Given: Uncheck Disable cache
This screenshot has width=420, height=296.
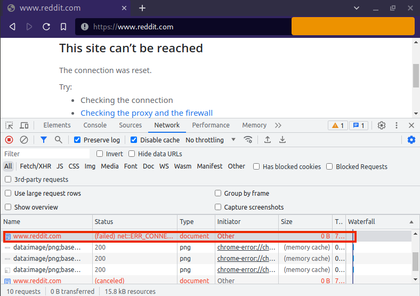Looking at the screenshot, I should point(134,140).
